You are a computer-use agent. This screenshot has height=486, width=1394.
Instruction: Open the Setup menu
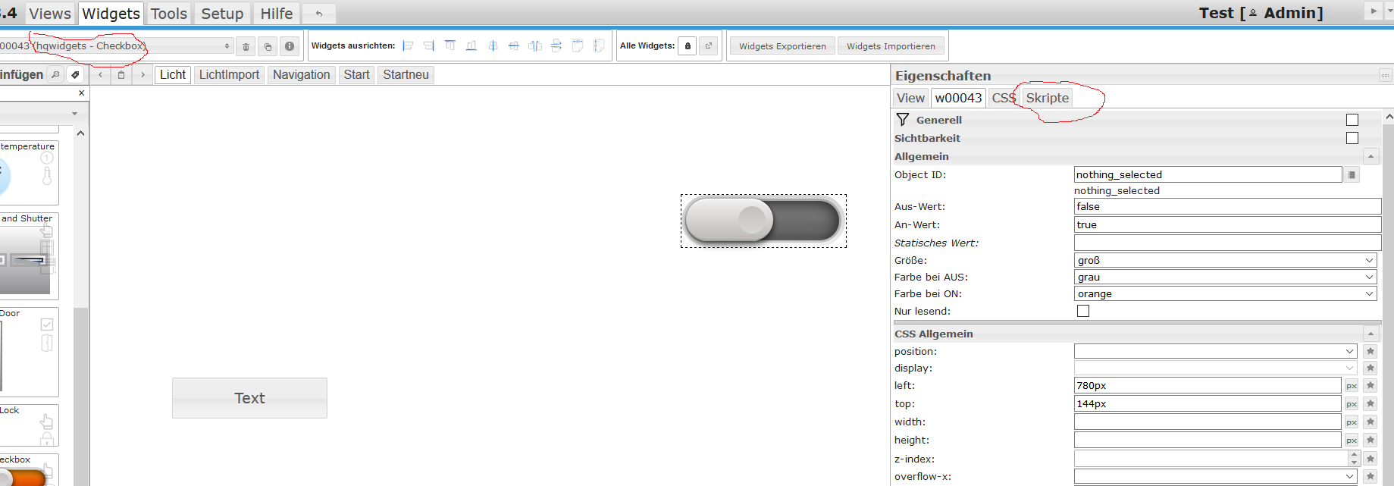pyautogui.click(x=222, y=14)
